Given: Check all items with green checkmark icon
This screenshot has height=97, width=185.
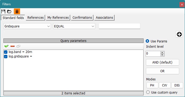Looking at the screenshot, I should pos(6,46).
